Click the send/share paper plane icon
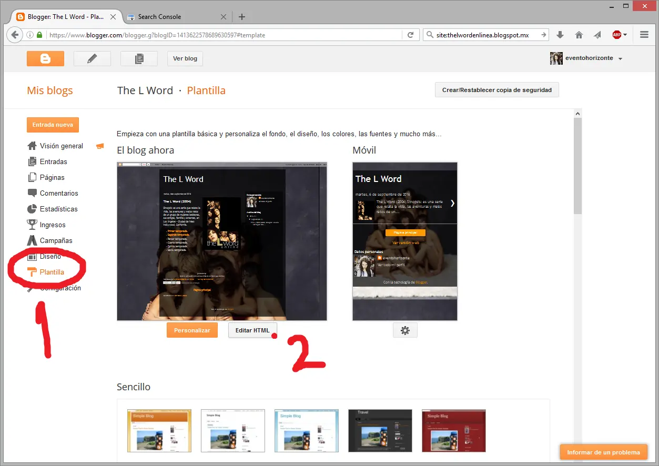659x466 pixels. 597,35
